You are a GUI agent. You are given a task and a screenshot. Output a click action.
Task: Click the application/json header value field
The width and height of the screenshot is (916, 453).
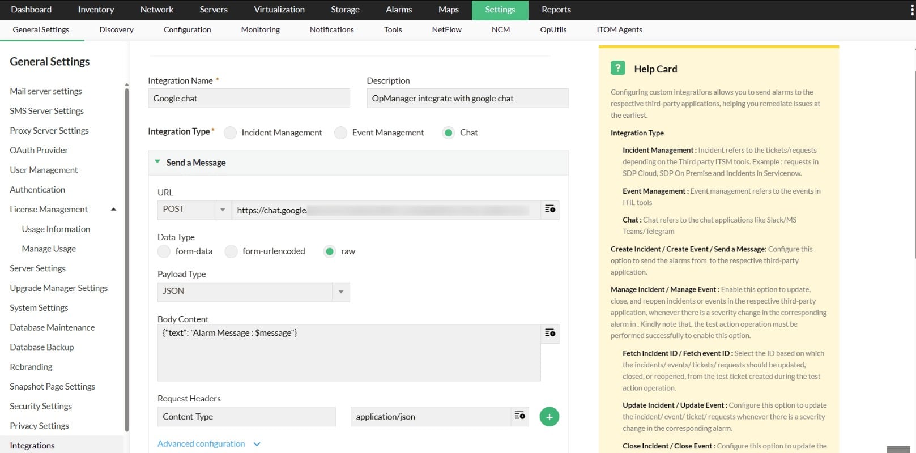pos(431,417)
